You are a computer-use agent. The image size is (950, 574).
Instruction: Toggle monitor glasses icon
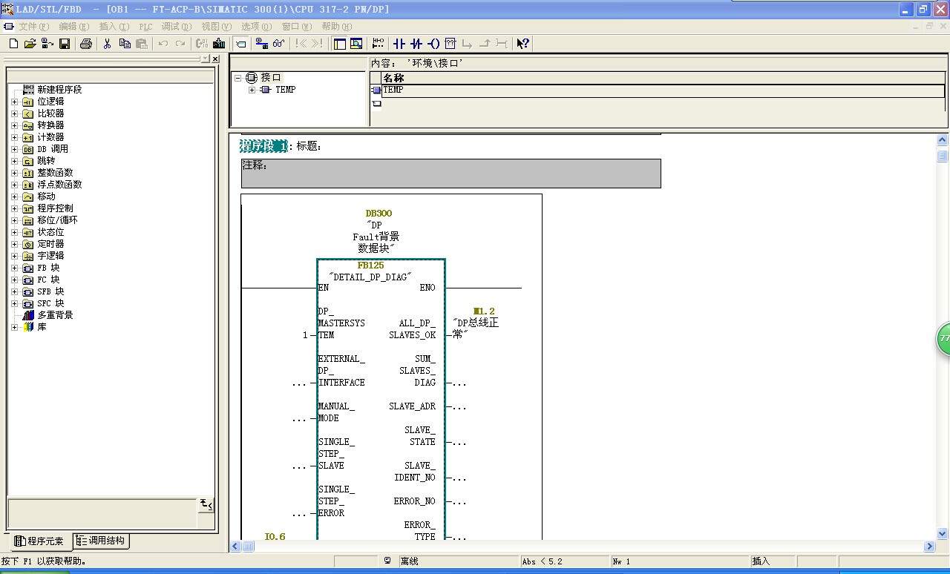click(279, 44)
